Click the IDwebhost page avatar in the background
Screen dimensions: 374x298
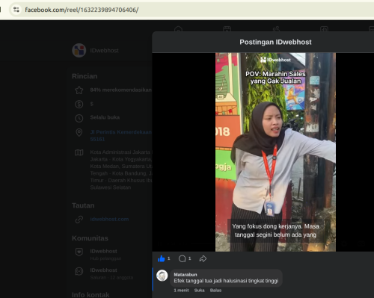point(79,50)
